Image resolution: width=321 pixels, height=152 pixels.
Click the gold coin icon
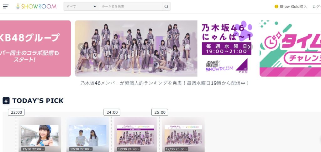point(276,7)
